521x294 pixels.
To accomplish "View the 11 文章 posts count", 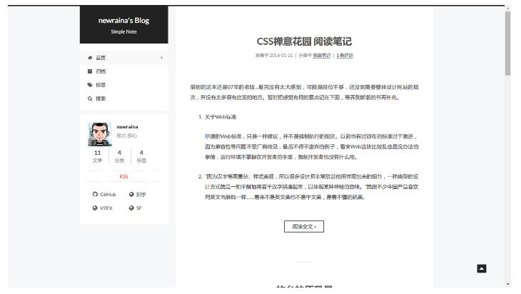I will 97,156.
